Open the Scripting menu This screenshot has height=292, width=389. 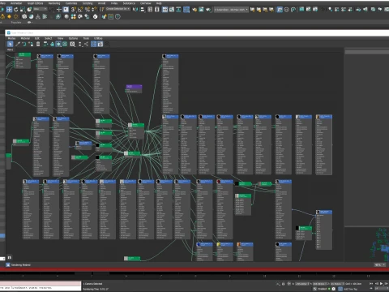coord(88,3)
